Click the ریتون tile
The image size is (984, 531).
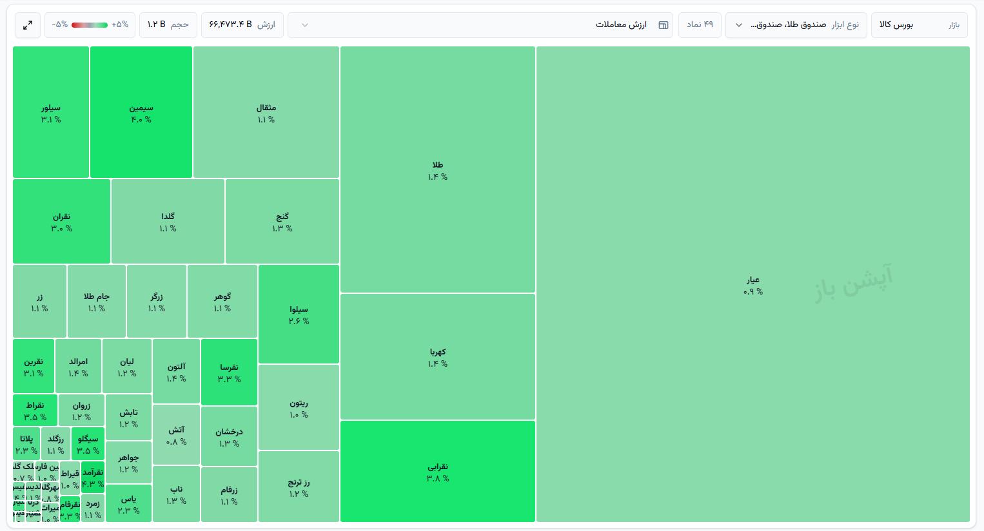point(299,407)
